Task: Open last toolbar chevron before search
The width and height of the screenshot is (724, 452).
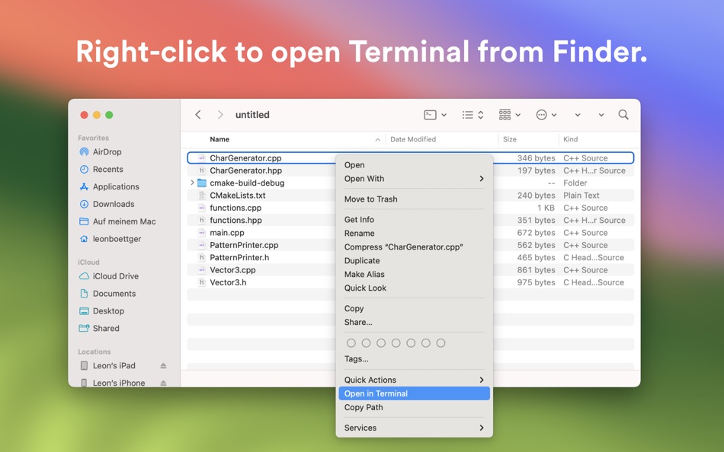Action: (x=601, y=115)
